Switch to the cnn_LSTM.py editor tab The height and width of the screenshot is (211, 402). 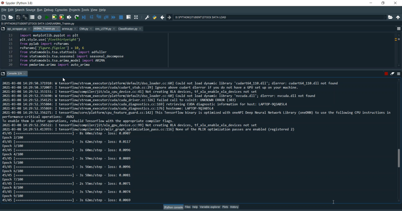pyautogui.click(x=103, y=29)
